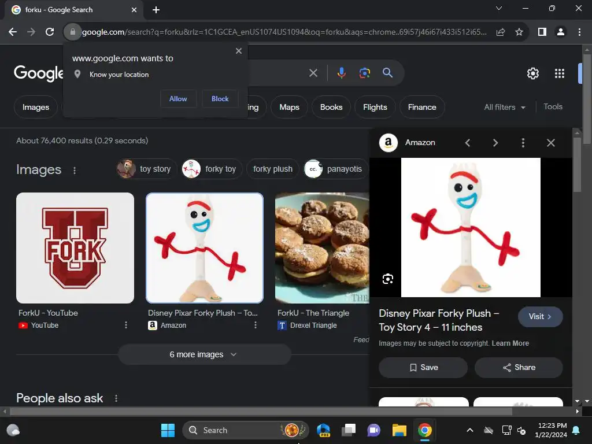The height and width of the screenshot is (444, 592).
Task: Switch to the Images filter
Action: [36, 107]
